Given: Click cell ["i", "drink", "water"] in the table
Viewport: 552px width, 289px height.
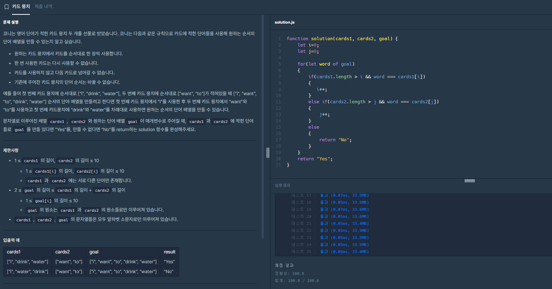Looking at the screenshot, I should click(x=27, y=262).
